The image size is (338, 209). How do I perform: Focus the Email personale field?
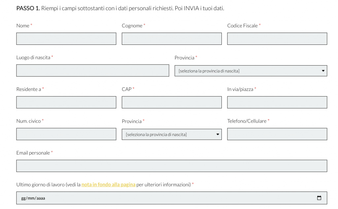click(172, 166)
